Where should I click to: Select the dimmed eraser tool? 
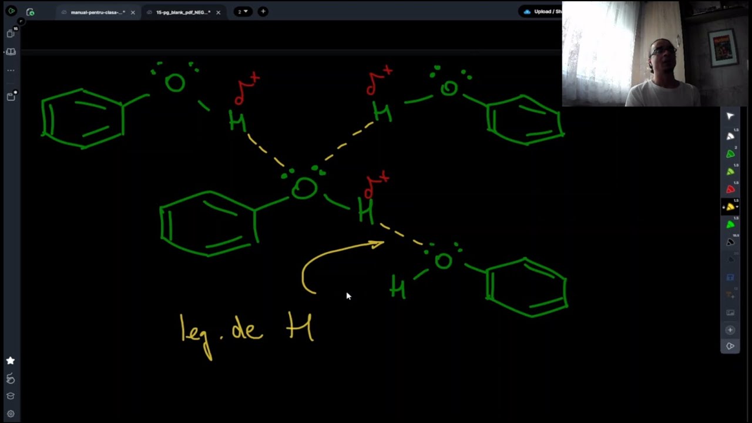730,259
